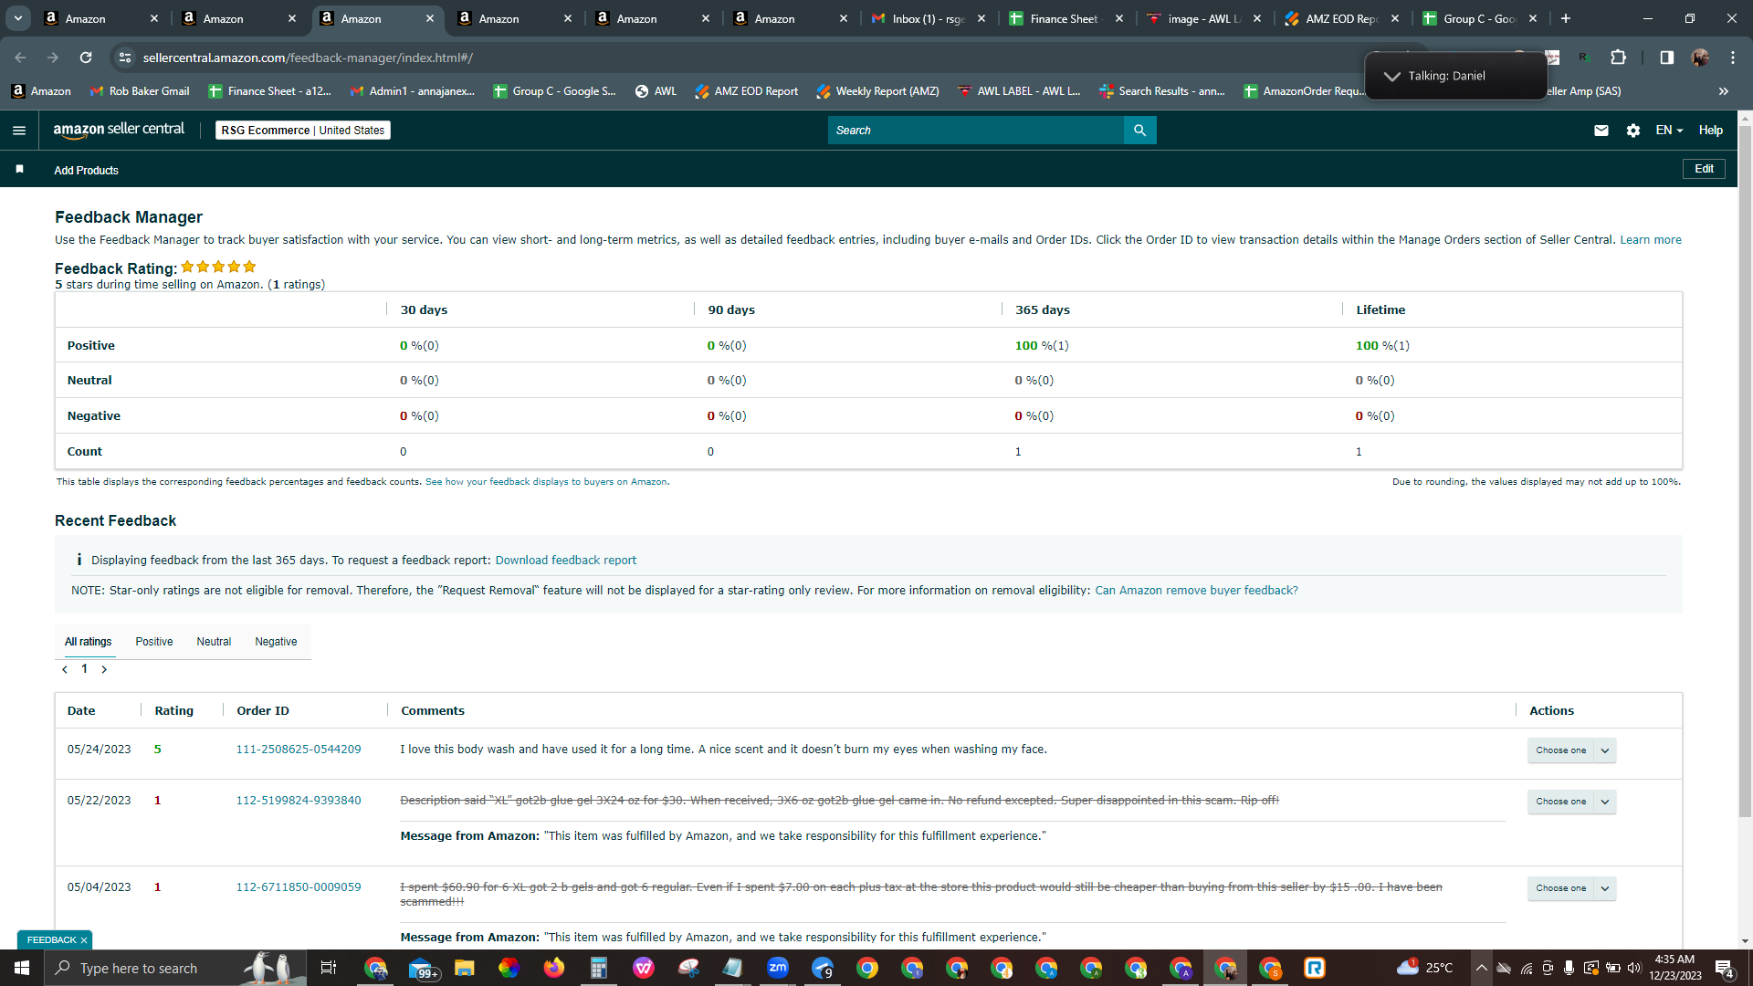1753x986 pixels.
Task: Show hidden system tray icons
Action: click(1481, 968)
